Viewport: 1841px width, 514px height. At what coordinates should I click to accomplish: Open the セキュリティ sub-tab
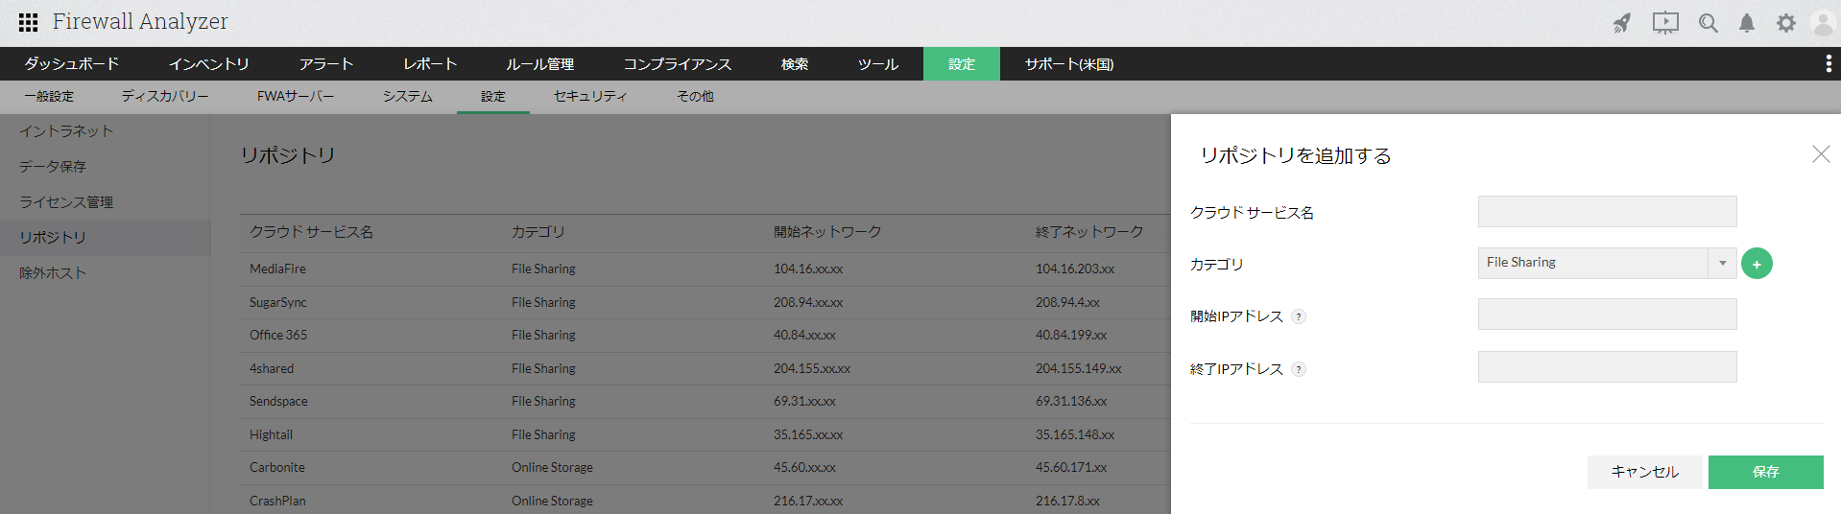590,97
